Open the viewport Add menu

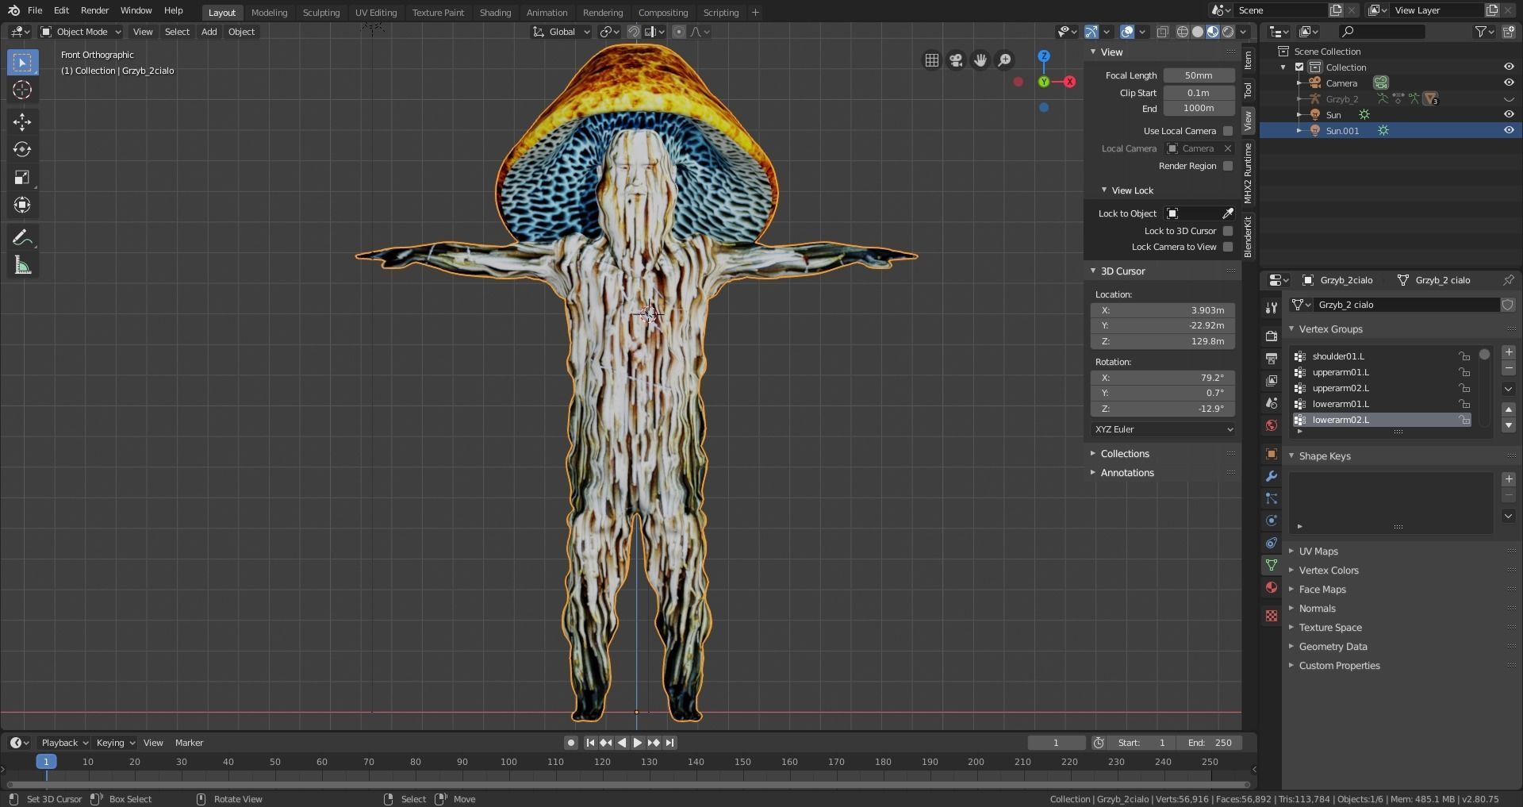[209, 32]
